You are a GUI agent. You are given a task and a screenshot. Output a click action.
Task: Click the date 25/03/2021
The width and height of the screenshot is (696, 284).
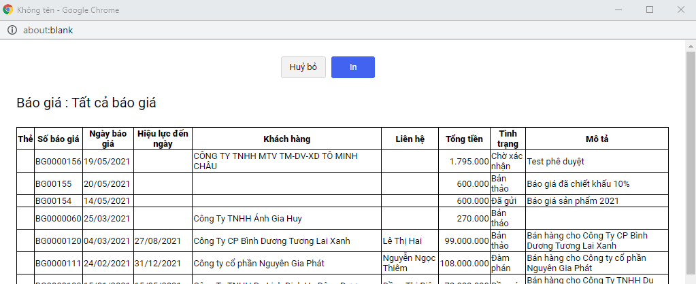point(107,218)
